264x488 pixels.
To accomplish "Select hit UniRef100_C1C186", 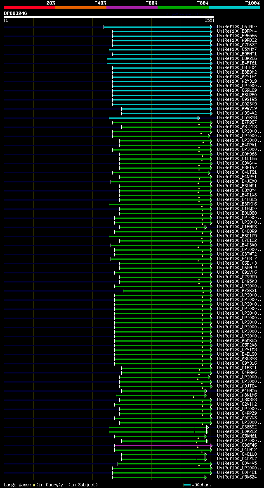I will (237, 159).
